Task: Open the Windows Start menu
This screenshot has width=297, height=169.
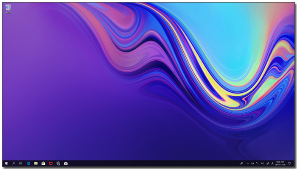Action: 6,163
